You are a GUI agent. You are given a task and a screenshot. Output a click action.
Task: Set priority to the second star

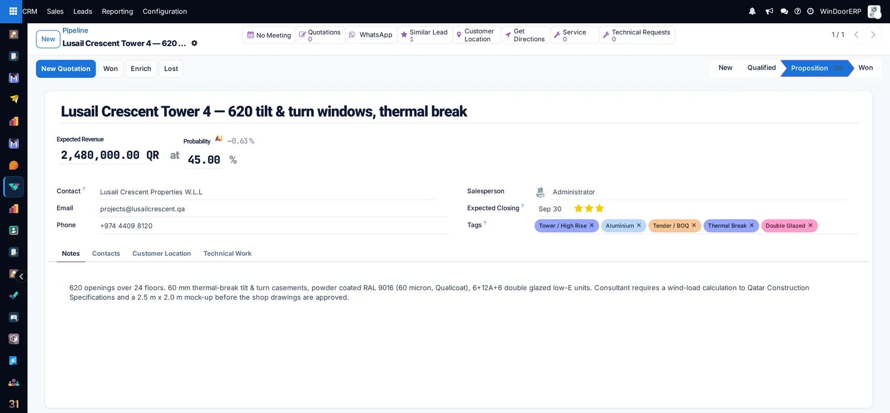[589, 208]
